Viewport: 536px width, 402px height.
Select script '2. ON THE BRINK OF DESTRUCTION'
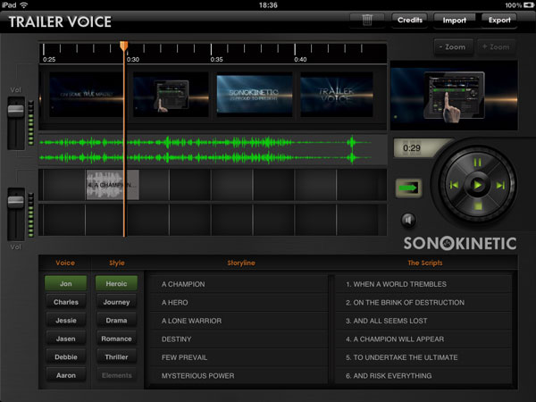pyautogui.click(x=423, y=302)
